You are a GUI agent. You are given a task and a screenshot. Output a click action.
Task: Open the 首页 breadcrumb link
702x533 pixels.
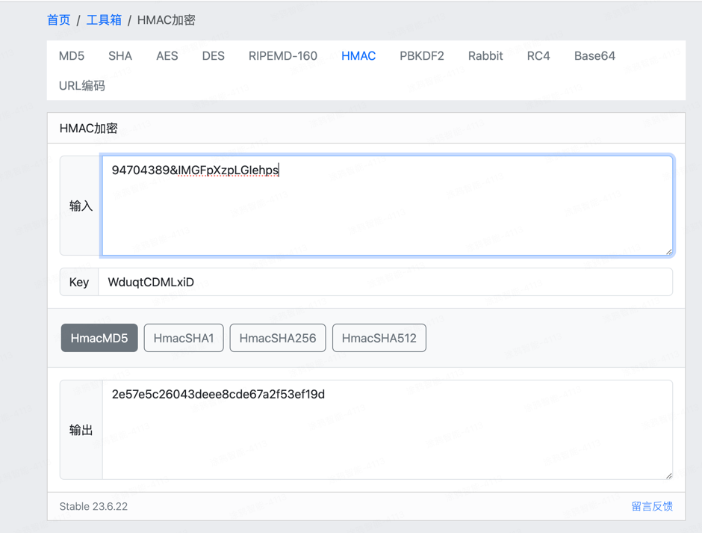[x=58, y=20]
